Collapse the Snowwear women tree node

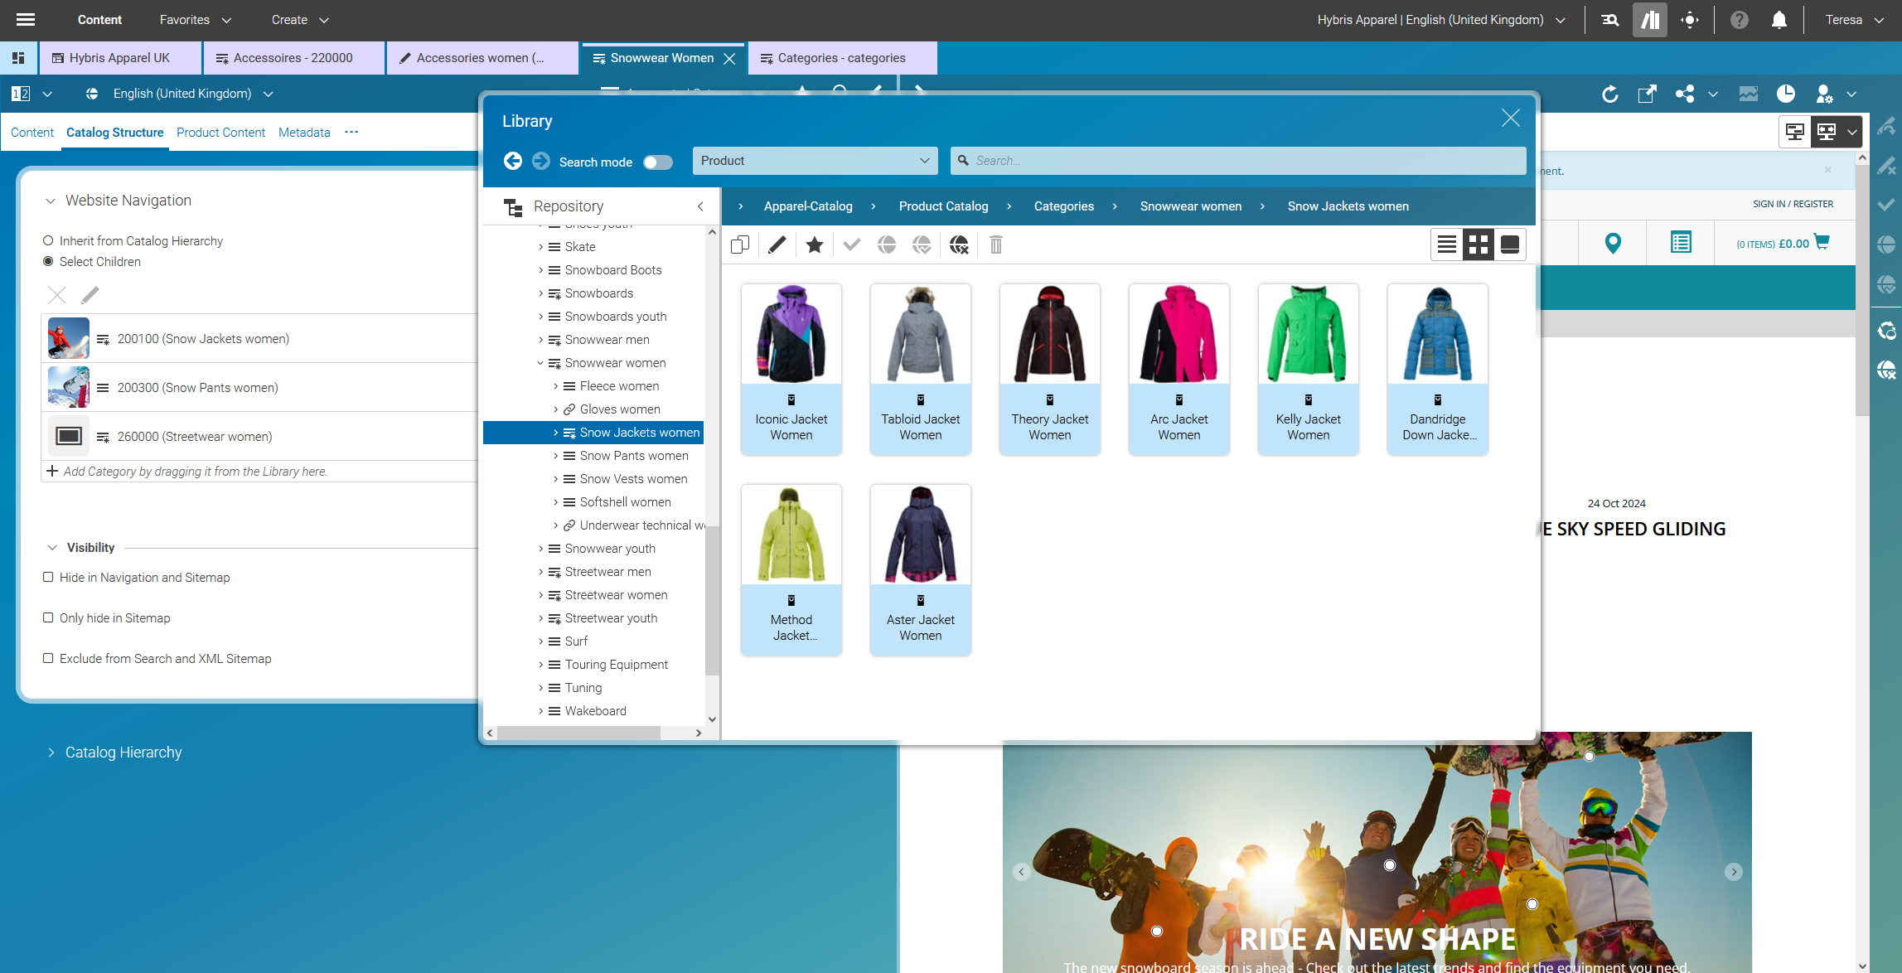[540, 362]
